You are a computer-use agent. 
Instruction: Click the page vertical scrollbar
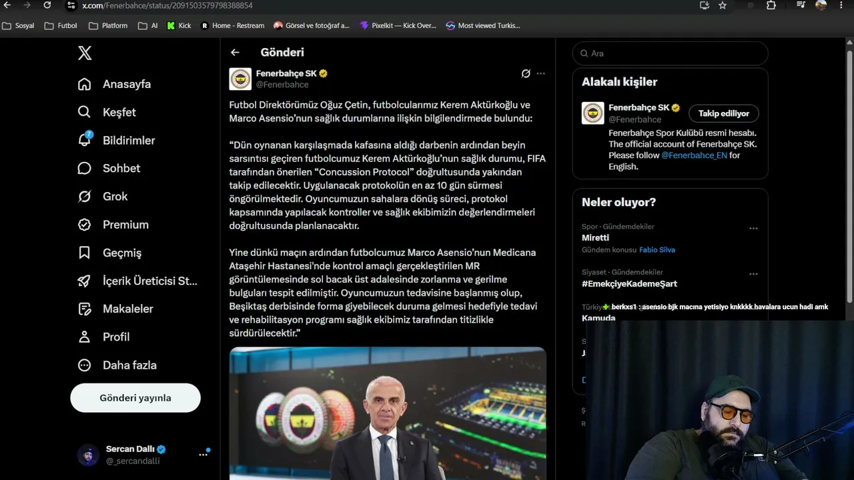(x=849, y=177)
